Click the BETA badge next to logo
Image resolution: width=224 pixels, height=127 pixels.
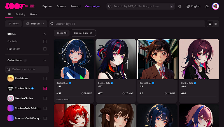(32, 6)
